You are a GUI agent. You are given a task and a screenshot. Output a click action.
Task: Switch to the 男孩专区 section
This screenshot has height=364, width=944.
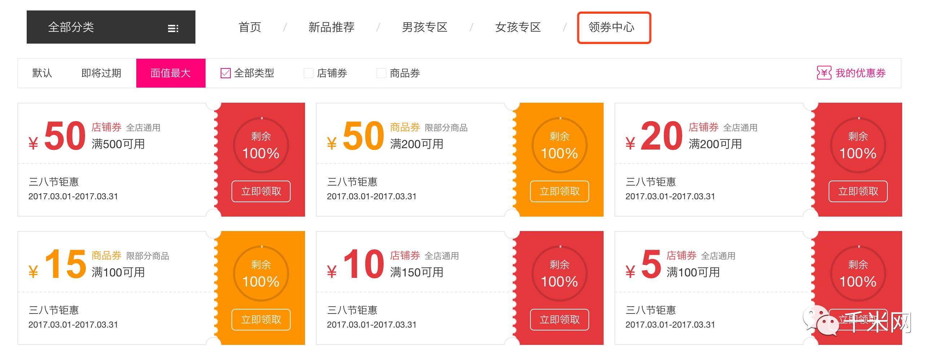pos(425,27)
